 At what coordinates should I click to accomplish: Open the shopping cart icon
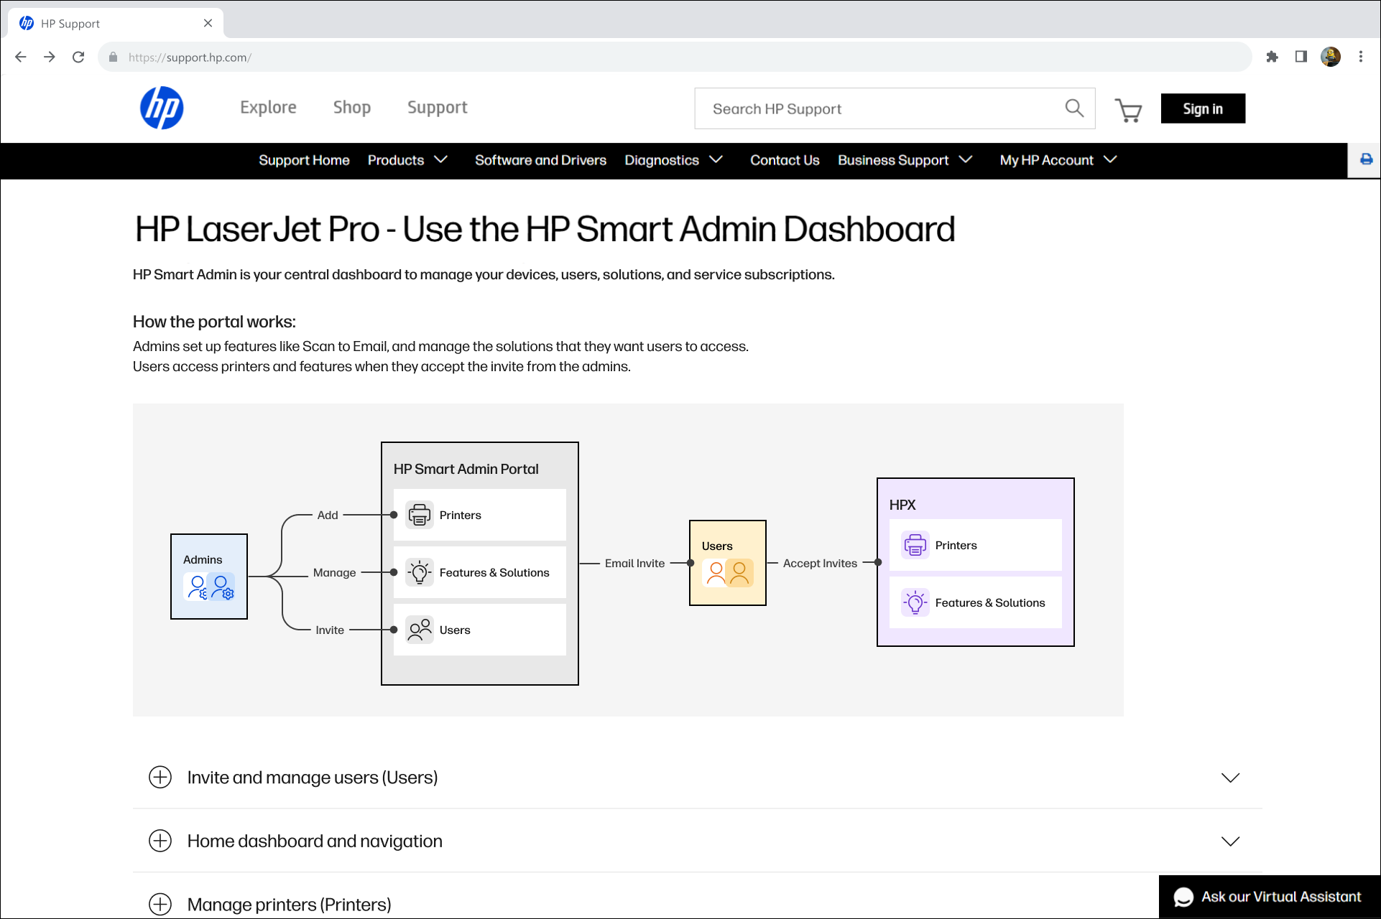tap(1128, 110)
